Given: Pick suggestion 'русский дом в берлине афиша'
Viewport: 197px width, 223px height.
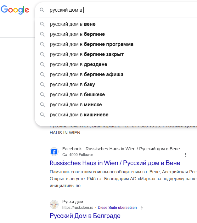Looking at the screenshot, I should pos(87,75).
